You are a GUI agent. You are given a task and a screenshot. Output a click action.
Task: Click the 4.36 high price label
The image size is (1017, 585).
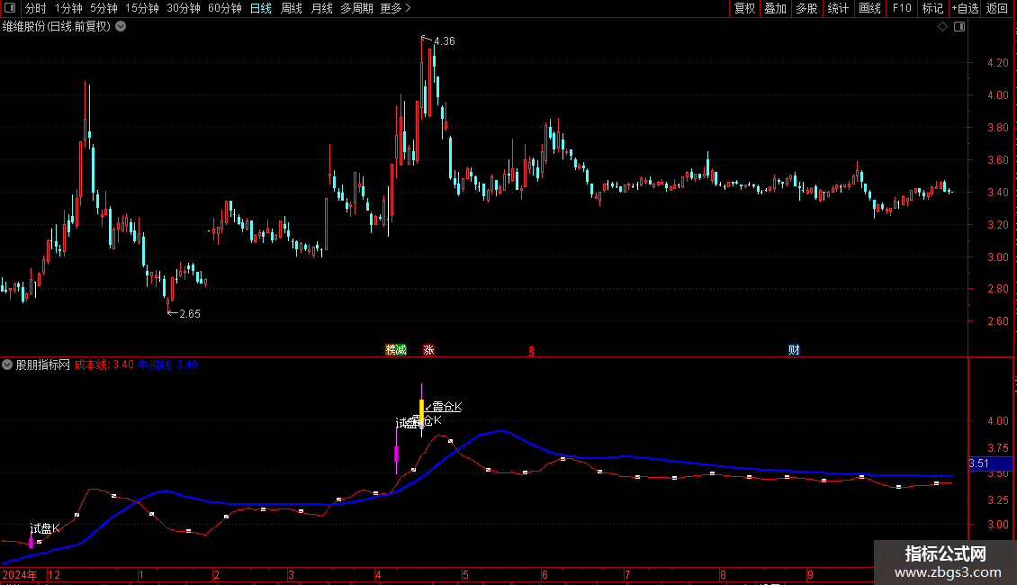445,41
